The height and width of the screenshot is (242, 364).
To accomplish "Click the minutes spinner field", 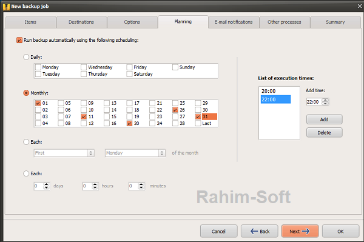I will (136, 186).
